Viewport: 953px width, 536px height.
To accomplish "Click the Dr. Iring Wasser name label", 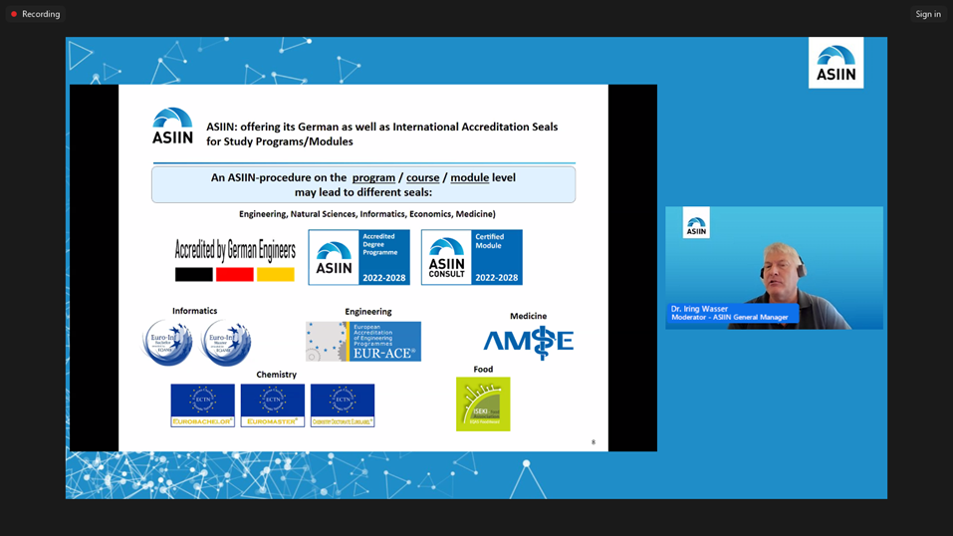I will click(x=732, y=313).
